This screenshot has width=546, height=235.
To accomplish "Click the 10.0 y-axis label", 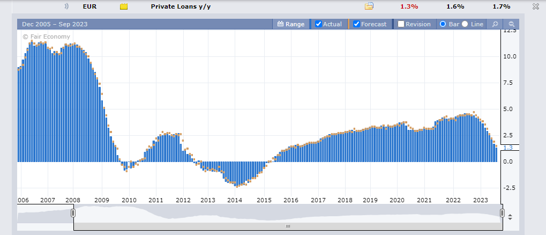I will [x=509, y=56].
